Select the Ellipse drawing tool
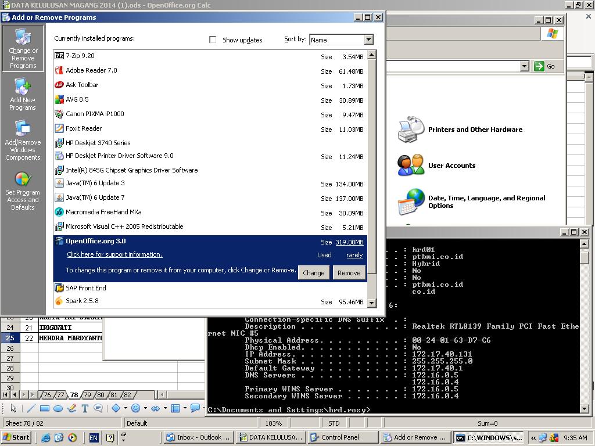This screenshot has width=595, height=446. pyautogui.click(x=58, y=408)
